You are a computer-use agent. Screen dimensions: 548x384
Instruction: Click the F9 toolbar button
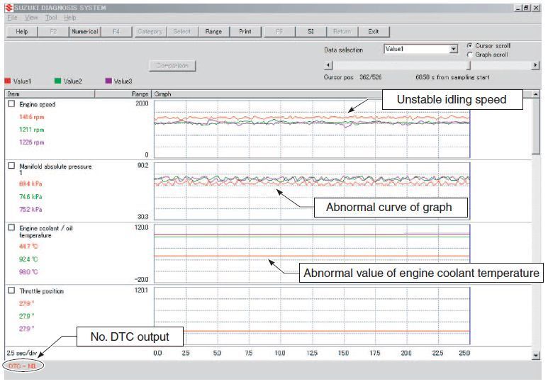(279, 31)
